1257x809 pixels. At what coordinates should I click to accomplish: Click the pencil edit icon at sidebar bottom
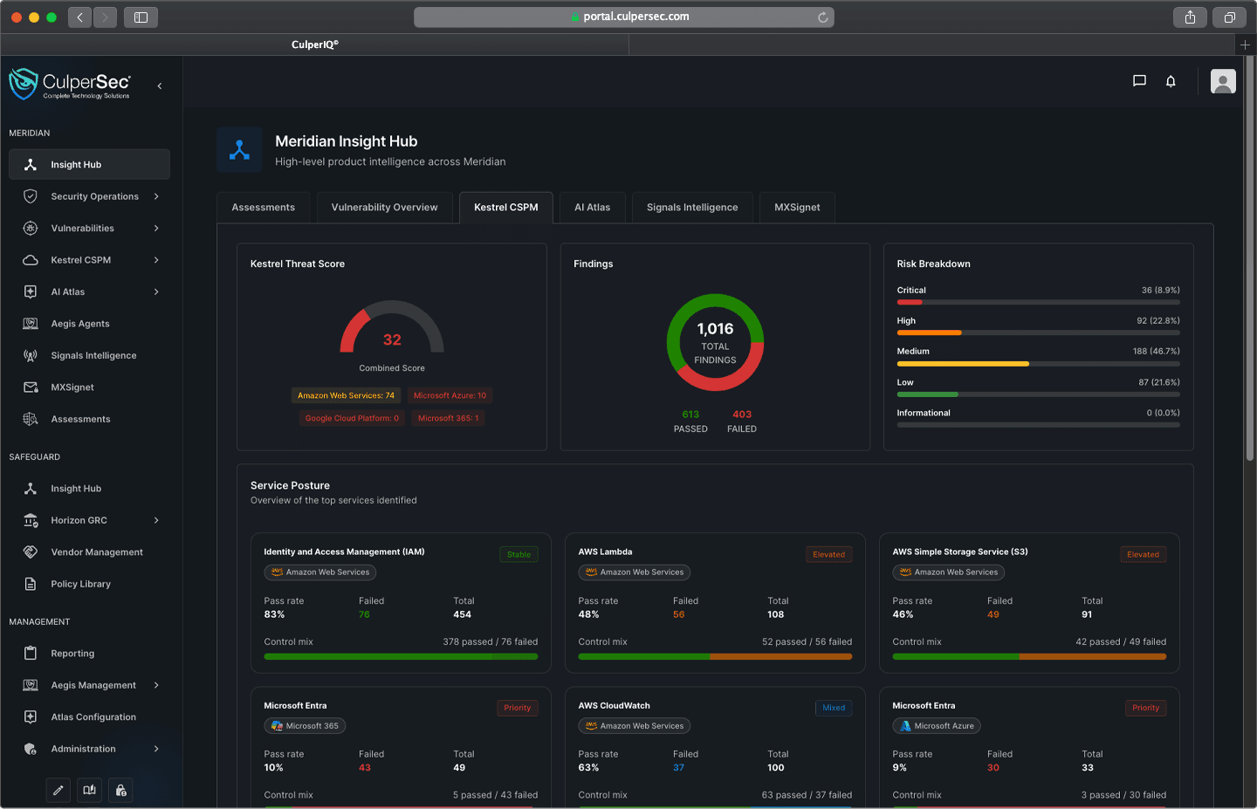(58, 790)
